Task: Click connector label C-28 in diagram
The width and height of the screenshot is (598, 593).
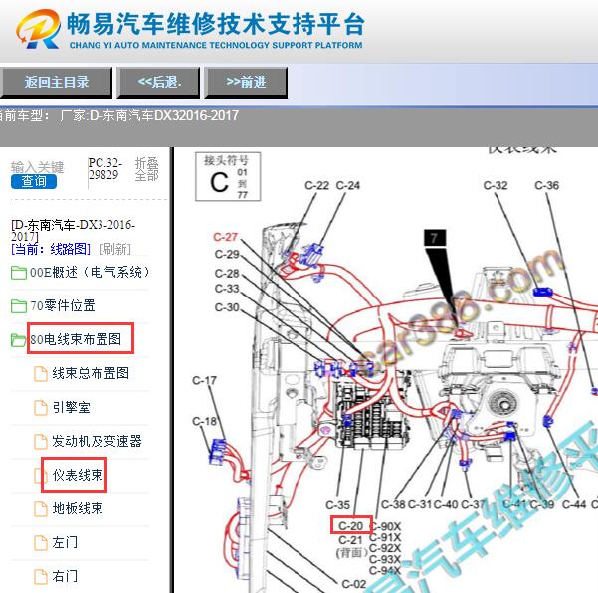Action: point(227,273)
